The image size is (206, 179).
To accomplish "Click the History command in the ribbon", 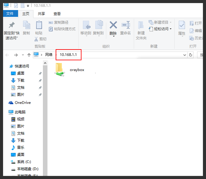I will [x=196, y=38].
